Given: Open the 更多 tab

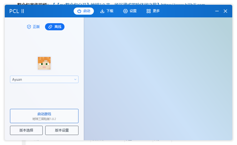Looking at the screenshot, I should click(153, 11).
